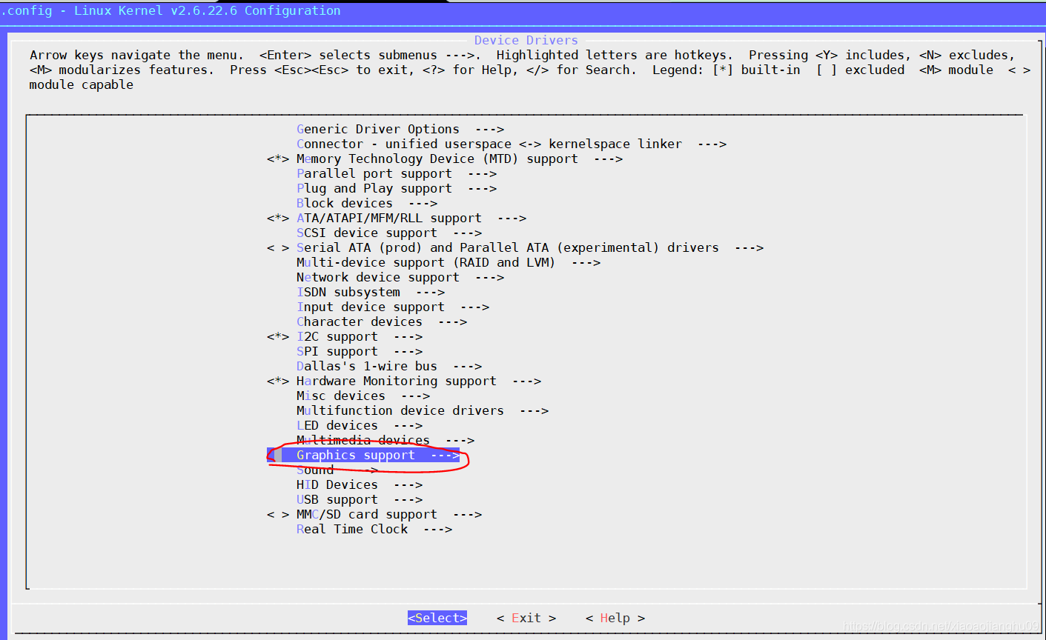Expand arrow beside Network device support
Image resolution: width=1046 pixels, height=640 pixels.
489,277
